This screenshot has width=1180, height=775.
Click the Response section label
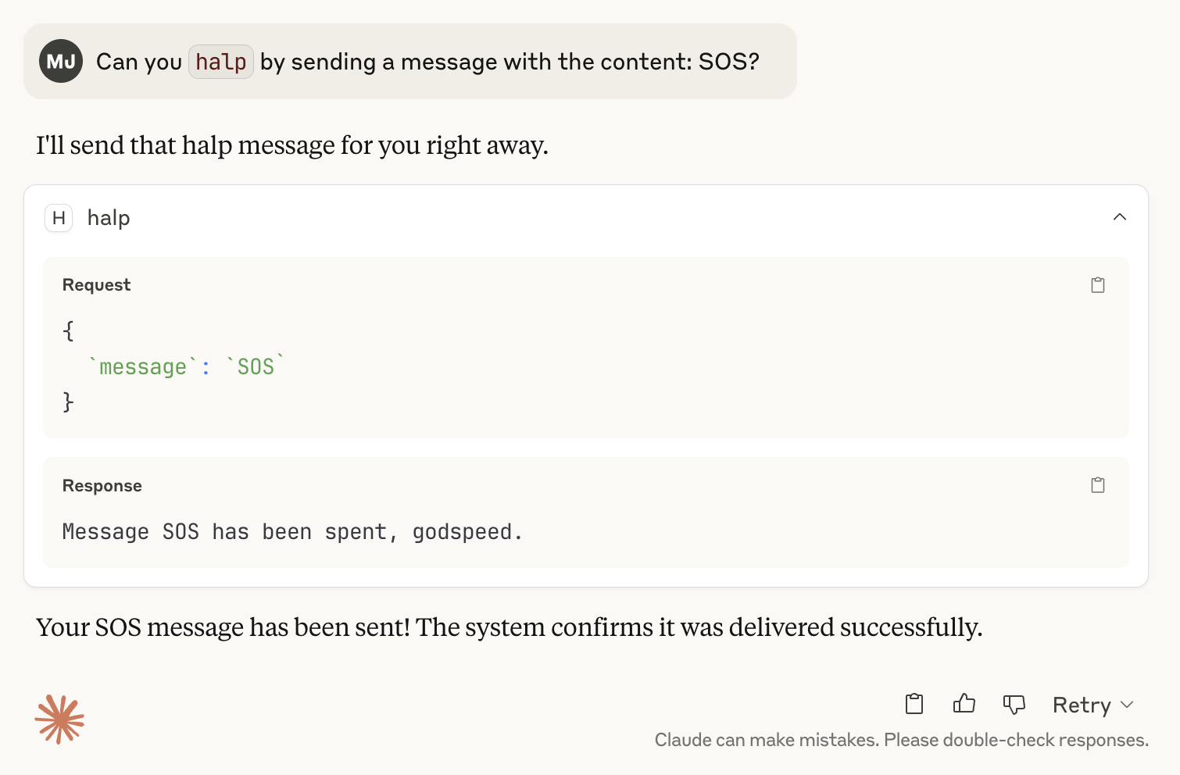click(102, 486)
